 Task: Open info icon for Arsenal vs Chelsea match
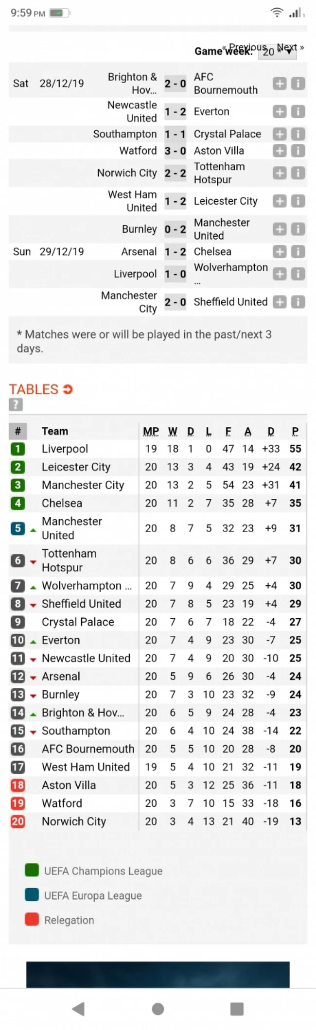tap(298, 252)
